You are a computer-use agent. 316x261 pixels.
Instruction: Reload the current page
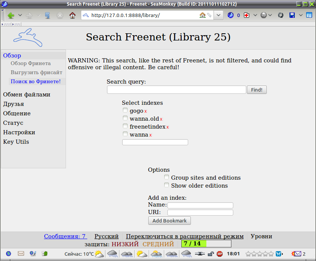tap(47, 15)
